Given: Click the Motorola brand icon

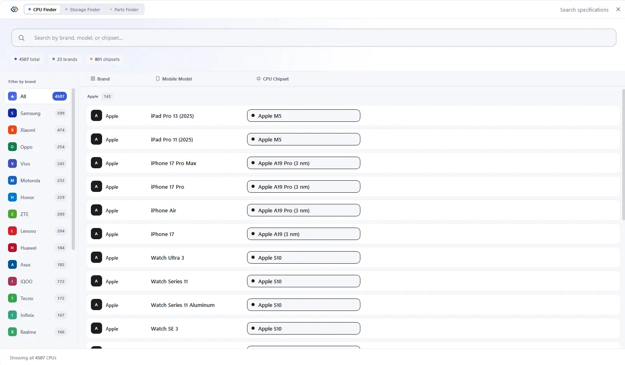Looking at the screenshot, I should [12, 181].
